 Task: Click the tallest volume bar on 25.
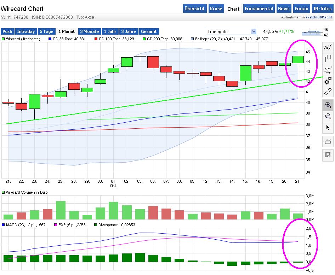(61, 210)
